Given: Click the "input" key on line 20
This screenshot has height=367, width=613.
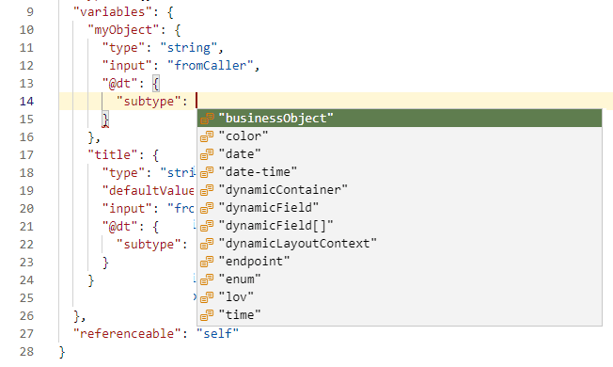Looking at the screenshot, I should point(127,209).
